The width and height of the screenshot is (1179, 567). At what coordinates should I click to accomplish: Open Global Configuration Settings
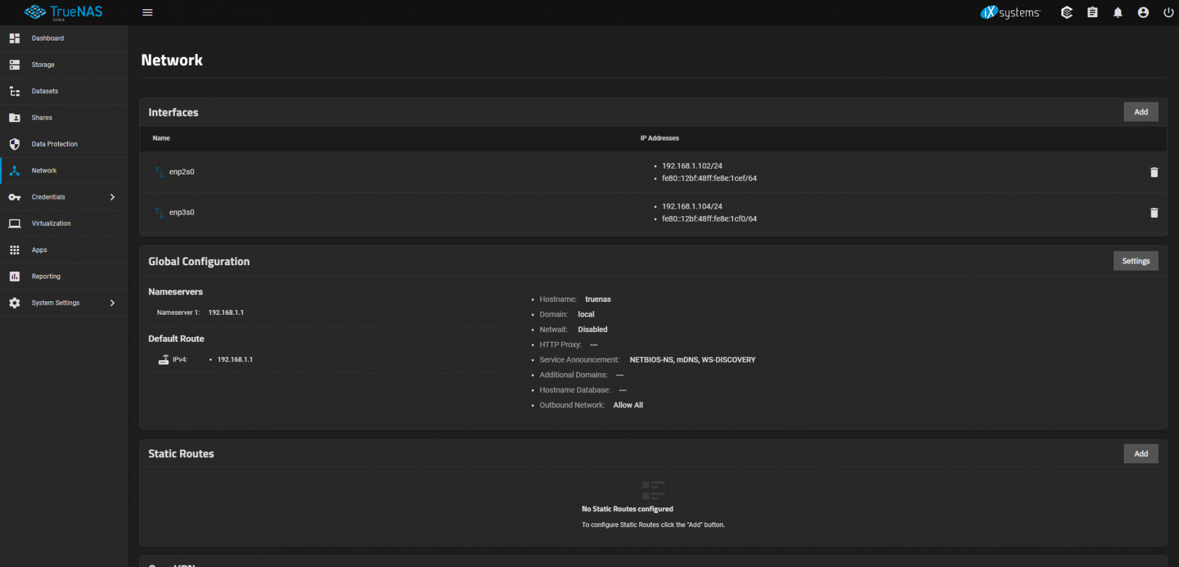pyautogui.click(x=1136, y=261)
